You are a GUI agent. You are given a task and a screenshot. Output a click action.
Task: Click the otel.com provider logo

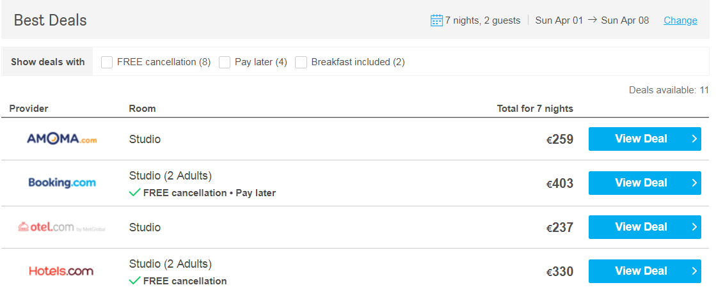[61, 227]
